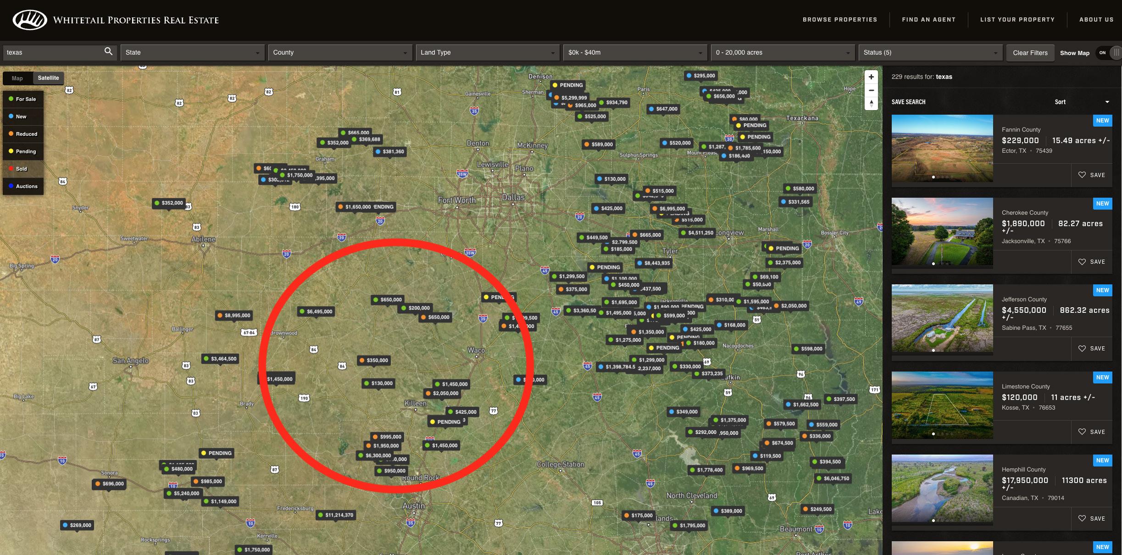Open the Jefferson County listing title

tap(1024, 299)
